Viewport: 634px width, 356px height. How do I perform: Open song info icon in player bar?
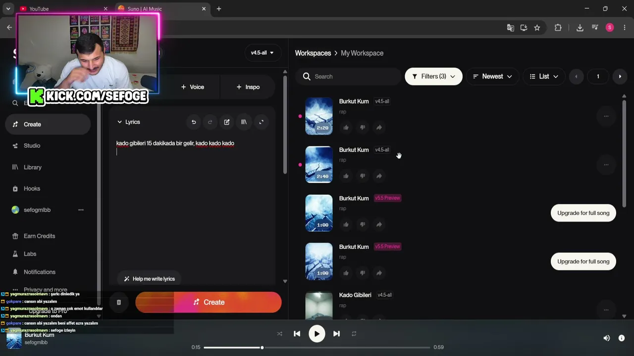coord(622,338)
